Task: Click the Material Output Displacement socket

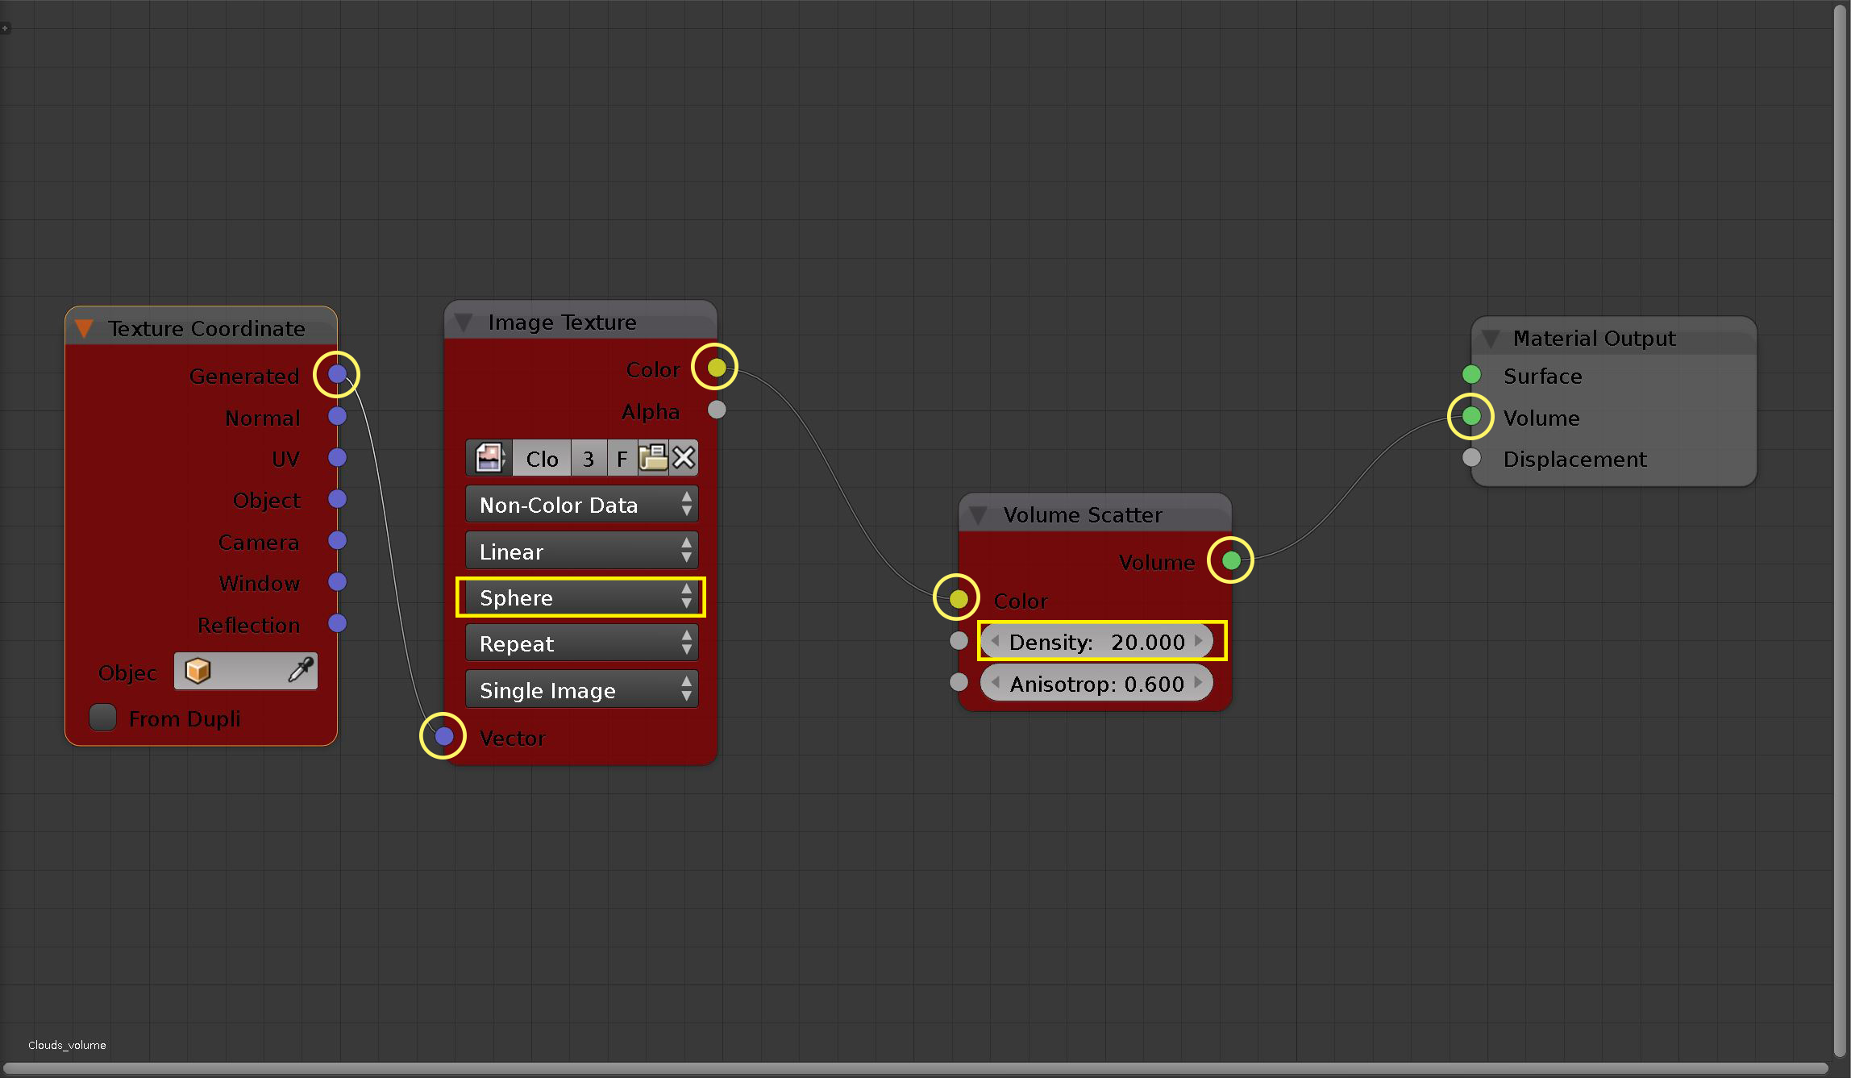Action: 1471,458
